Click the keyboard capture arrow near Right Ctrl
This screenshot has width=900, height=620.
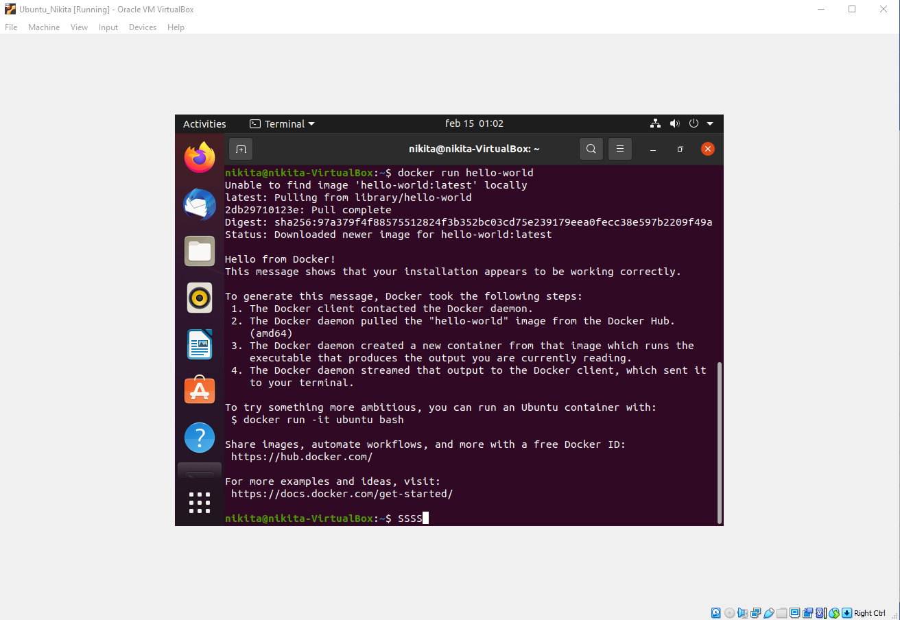(x=846, y=612)
